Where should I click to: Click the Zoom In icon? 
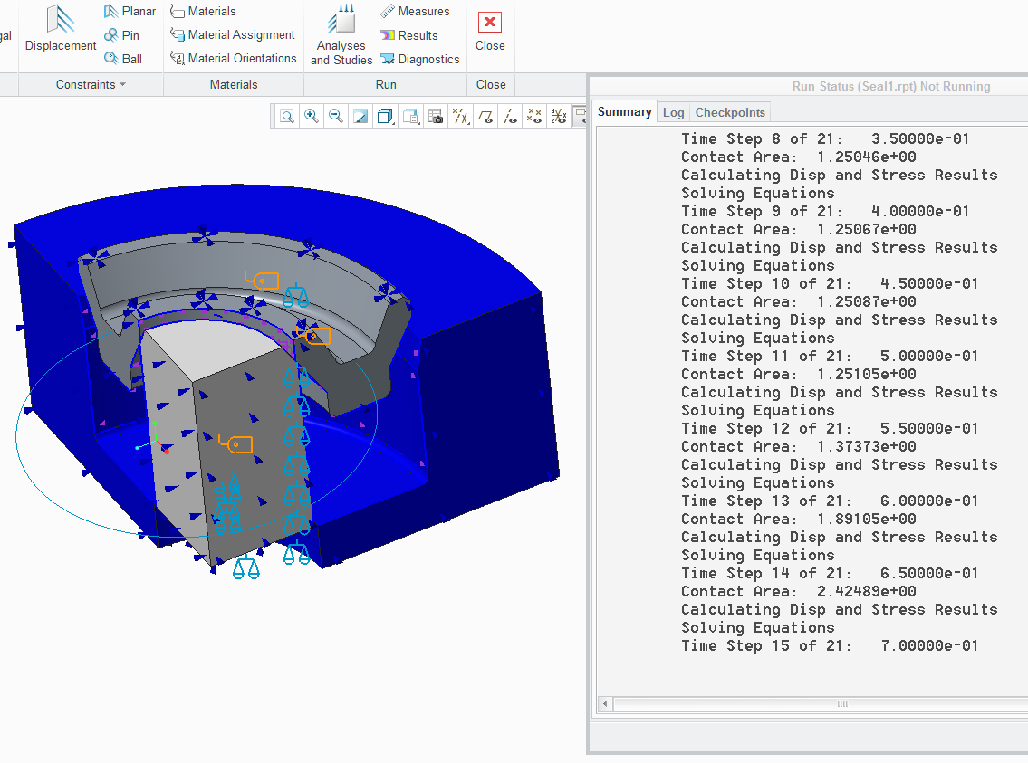(x=312, y=117)
